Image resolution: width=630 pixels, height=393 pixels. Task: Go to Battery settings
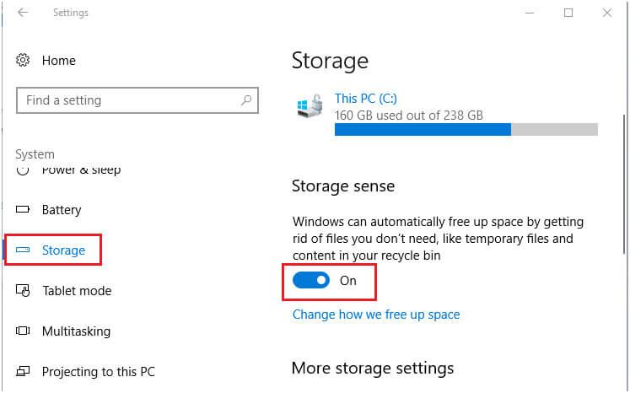coord(62,209)
